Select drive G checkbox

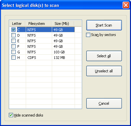pos(13,52)
